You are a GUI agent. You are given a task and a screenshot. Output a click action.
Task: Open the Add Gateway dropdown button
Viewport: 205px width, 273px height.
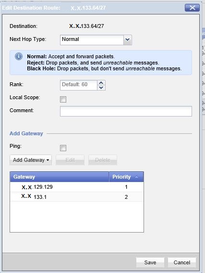click(x=31, y=160)
